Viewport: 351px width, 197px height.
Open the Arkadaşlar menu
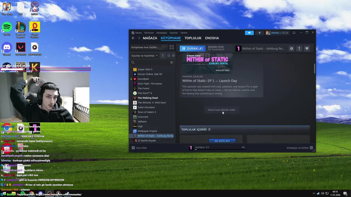coord(162,33)
